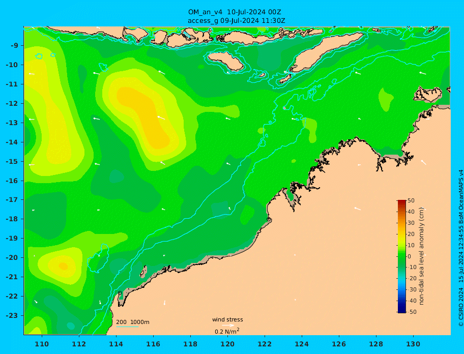This screenshot has width=464, height=354.
Task: Click the colorbar value "30" without minus sign
Action: click(411, 223)
